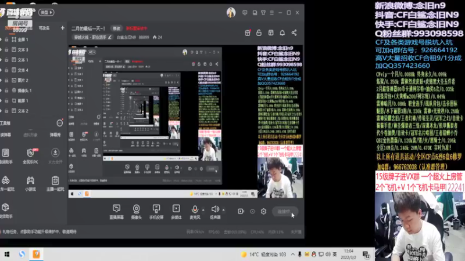Open the hamburger menu in the title bar
The width and height of the screenshot is (465, 261).
coord(271,13)
